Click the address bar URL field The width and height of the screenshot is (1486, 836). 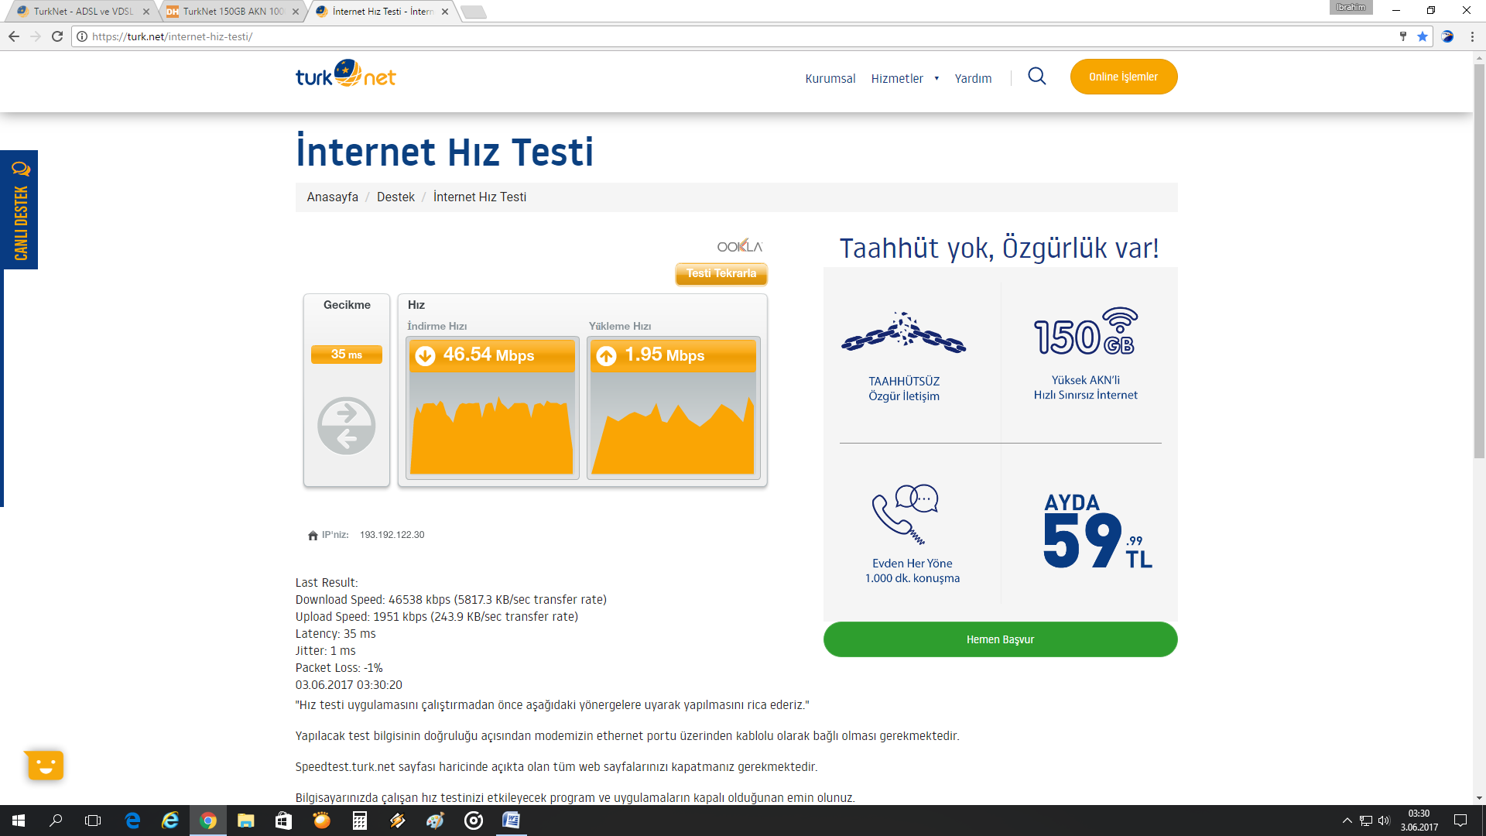(735, 36)
